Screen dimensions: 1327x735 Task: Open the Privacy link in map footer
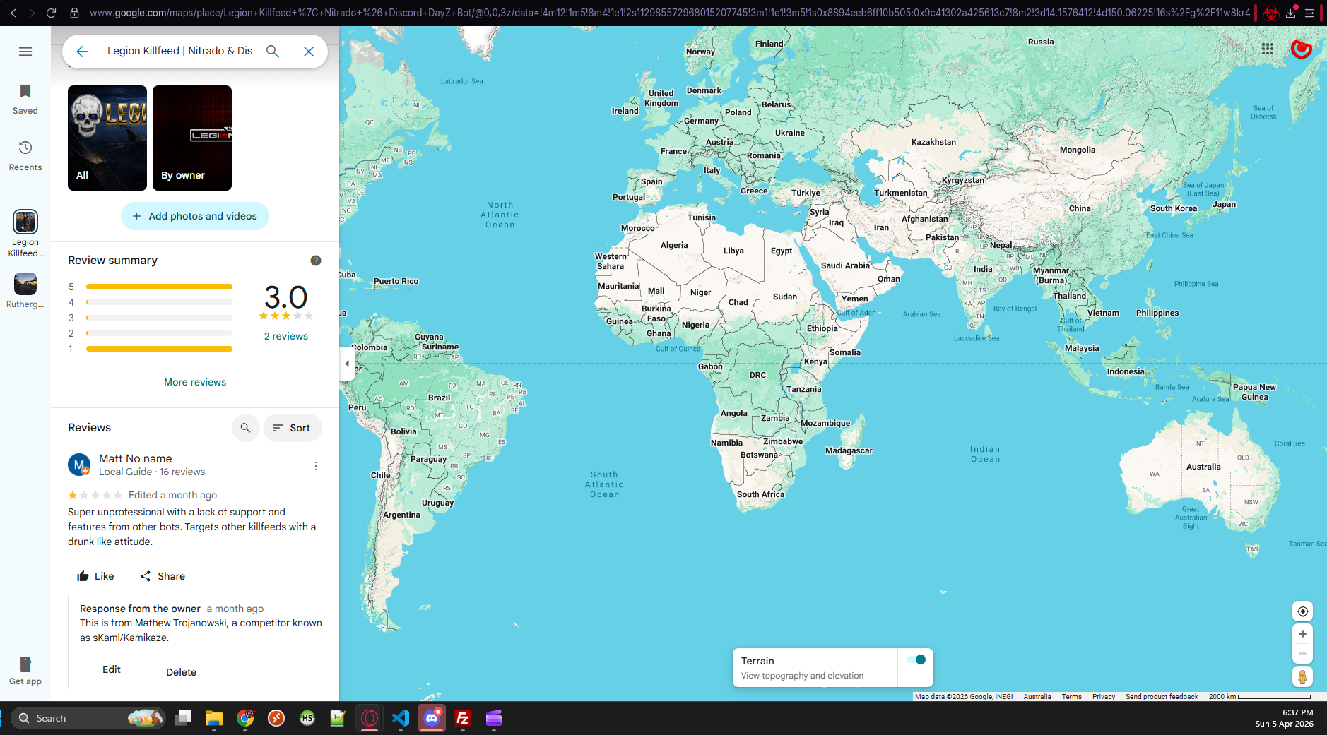(1103, 697)
